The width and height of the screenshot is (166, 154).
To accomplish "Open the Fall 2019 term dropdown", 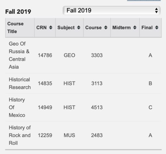I will click(x=112, y=11).
